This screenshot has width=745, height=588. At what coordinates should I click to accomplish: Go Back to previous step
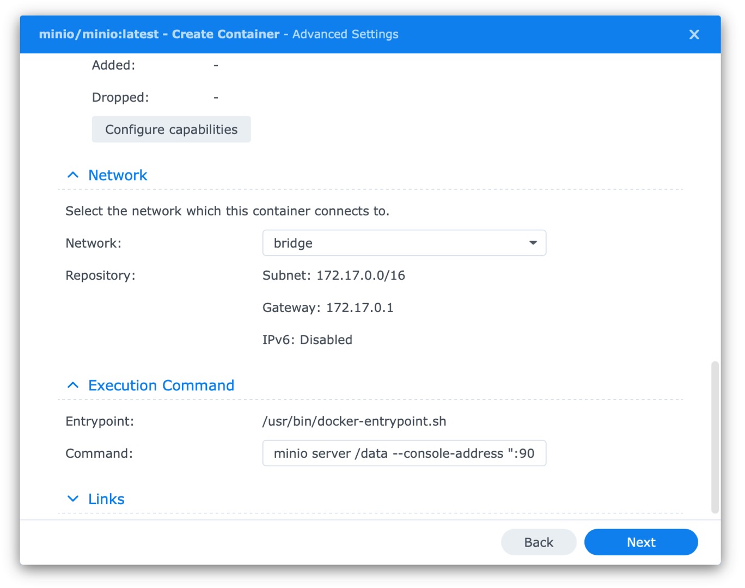(x=539, y=542)
